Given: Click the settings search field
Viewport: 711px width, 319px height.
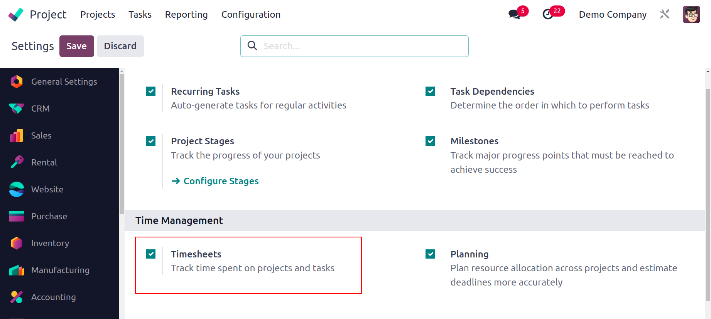Looking at the screenshot, I should (355, 46).
